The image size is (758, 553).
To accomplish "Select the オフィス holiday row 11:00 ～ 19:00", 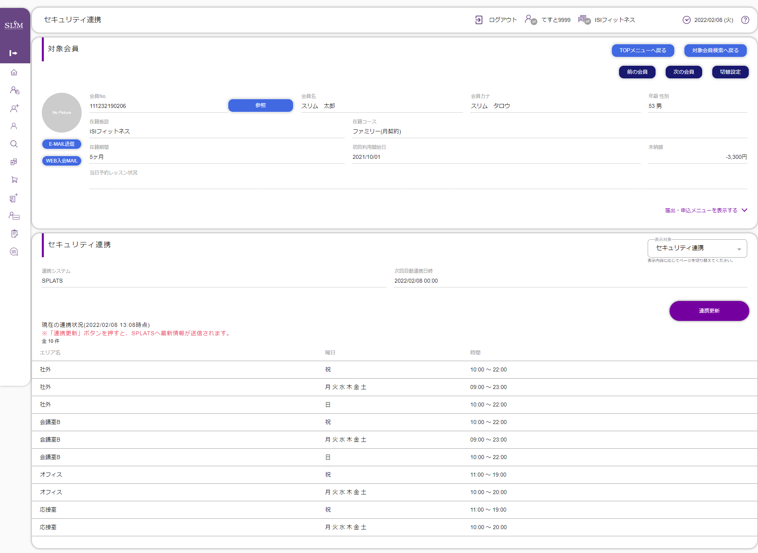I will (394, 475).
